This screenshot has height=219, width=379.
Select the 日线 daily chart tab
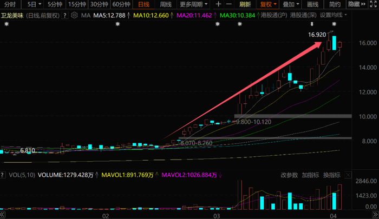pos(143,4)
